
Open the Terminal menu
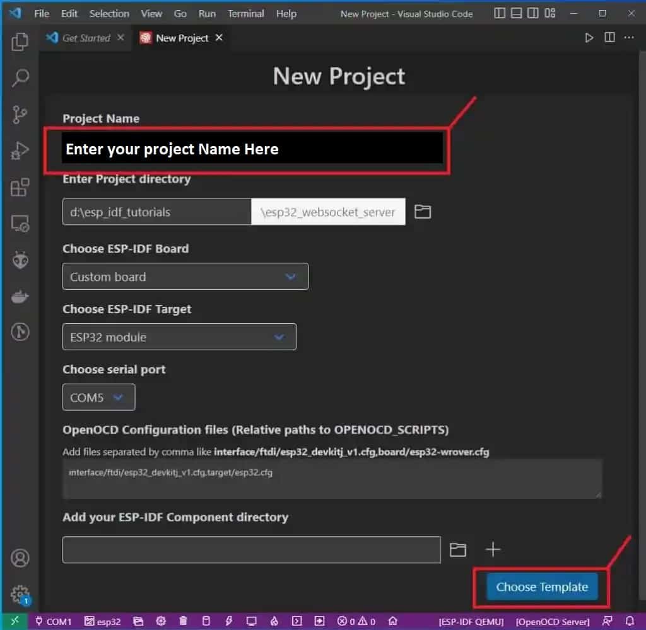[x=245, y=13]
